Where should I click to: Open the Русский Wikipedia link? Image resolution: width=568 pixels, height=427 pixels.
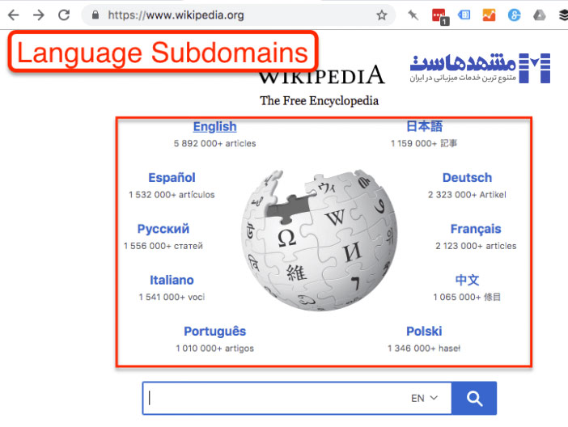click(163, 229)
